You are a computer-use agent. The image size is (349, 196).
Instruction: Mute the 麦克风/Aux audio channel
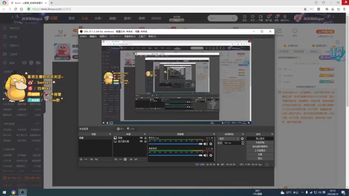205,144
